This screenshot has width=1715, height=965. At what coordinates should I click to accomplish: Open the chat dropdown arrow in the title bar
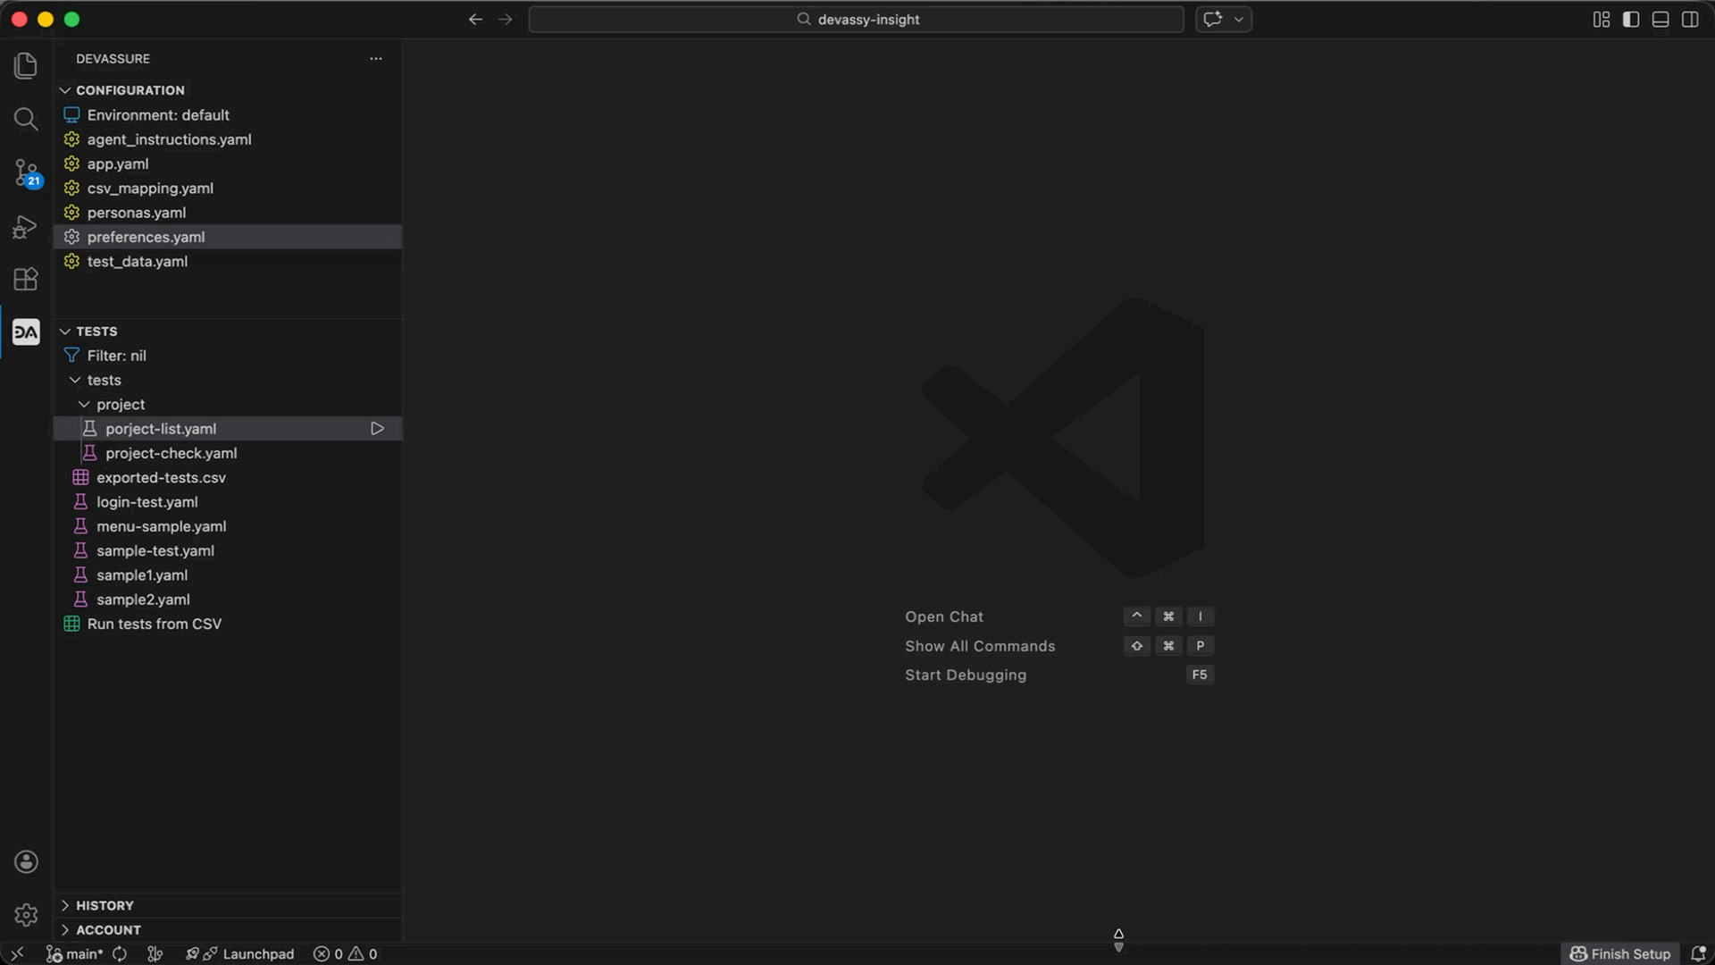[x=1239, y=20]
